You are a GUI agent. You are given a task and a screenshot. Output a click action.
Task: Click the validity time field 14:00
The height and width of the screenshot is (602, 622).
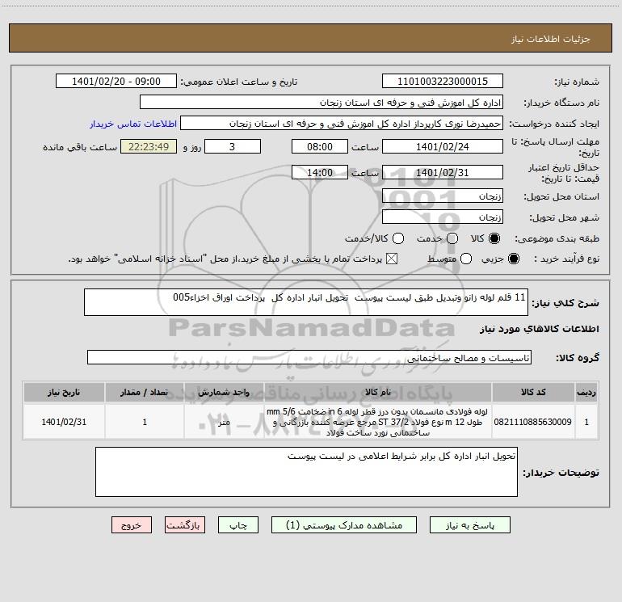[320, 172]
